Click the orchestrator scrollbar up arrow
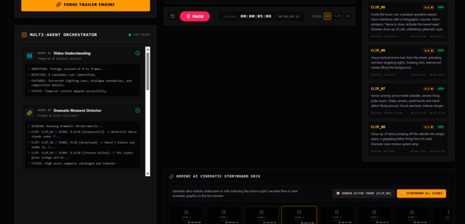The width and height of the screenshot is (465, 224). pyautogui.click(x=148, y=49)
